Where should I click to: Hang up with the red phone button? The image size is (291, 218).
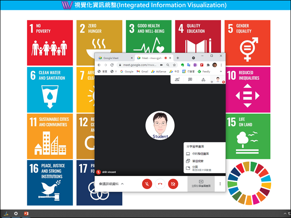(160, 184)
